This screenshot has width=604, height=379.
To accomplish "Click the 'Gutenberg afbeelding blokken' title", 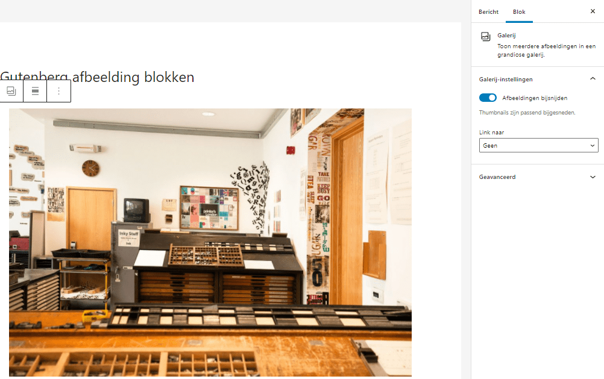I will coord(98,77).
